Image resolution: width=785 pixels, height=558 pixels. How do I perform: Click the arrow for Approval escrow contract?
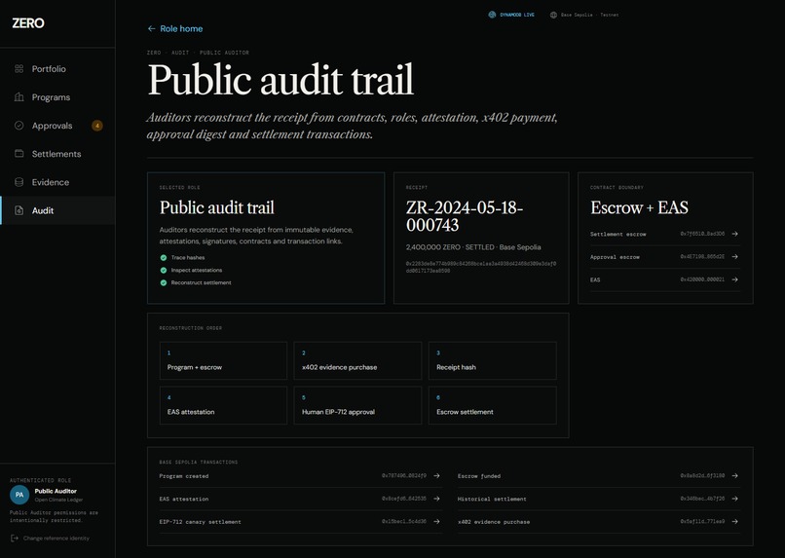point(734,257)
